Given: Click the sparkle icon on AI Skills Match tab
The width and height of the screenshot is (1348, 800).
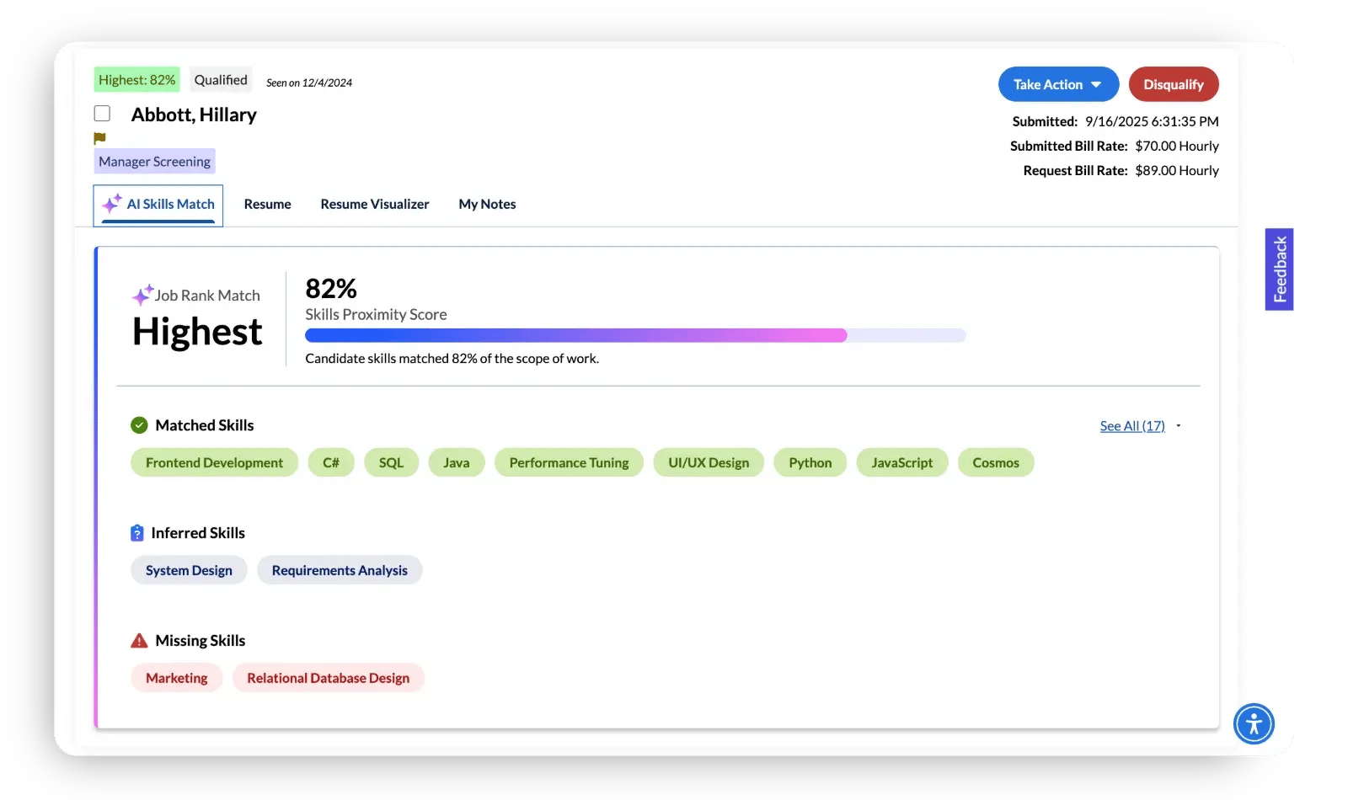Looking at the screenshot, I should point(112,204).
